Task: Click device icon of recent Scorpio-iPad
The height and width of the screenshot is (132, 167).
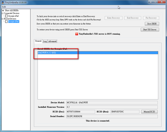Action: click(x=6, y=21)
